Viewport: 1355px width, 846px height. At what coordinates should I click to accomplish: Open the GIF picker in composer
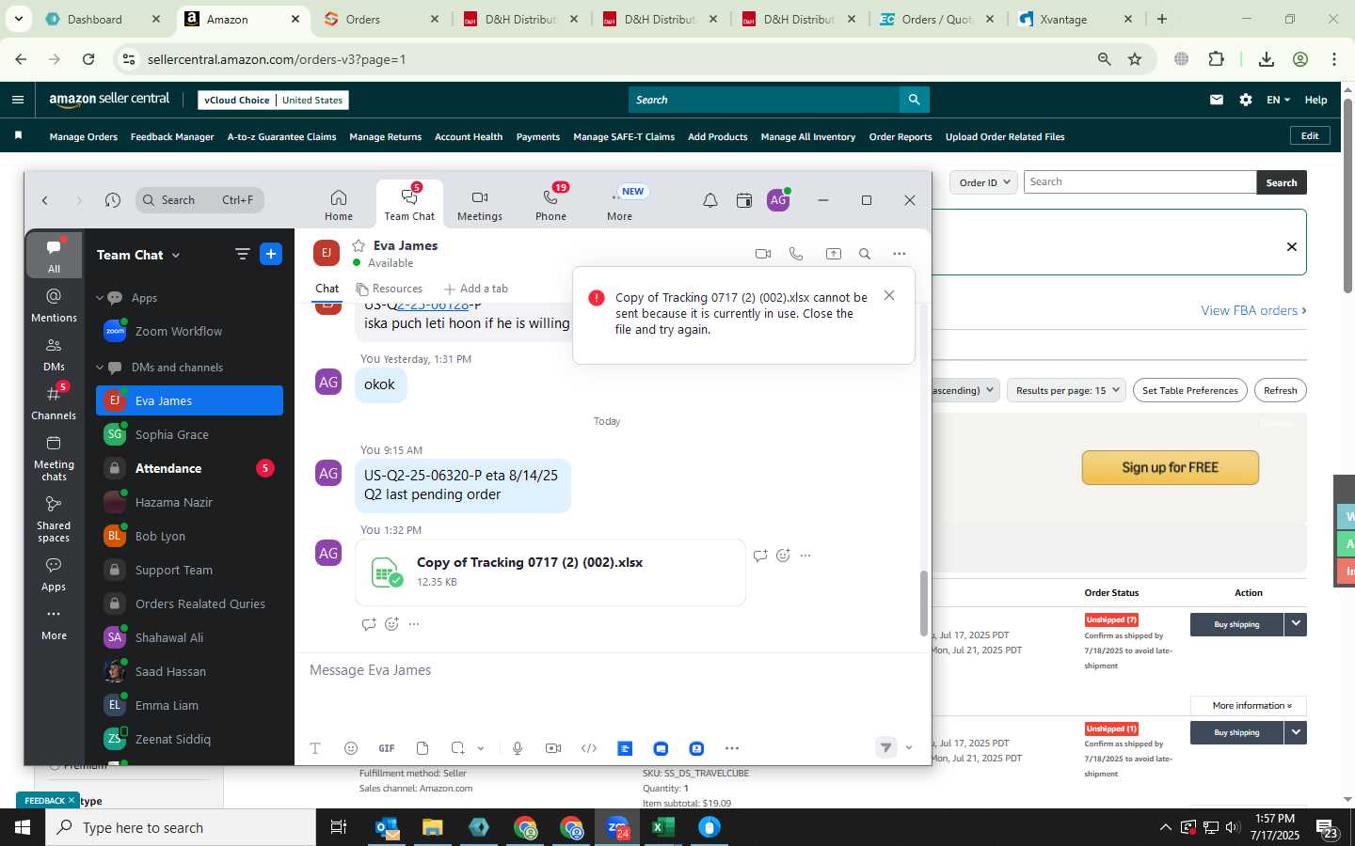click(x=387, y=748)
